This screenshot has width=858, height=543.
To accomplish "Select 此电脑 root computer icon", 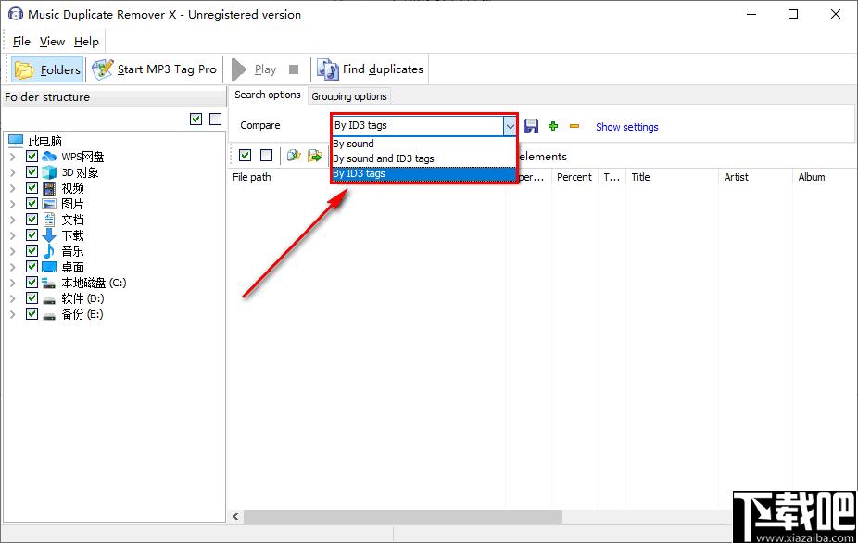I will click(x=16, y=141).
